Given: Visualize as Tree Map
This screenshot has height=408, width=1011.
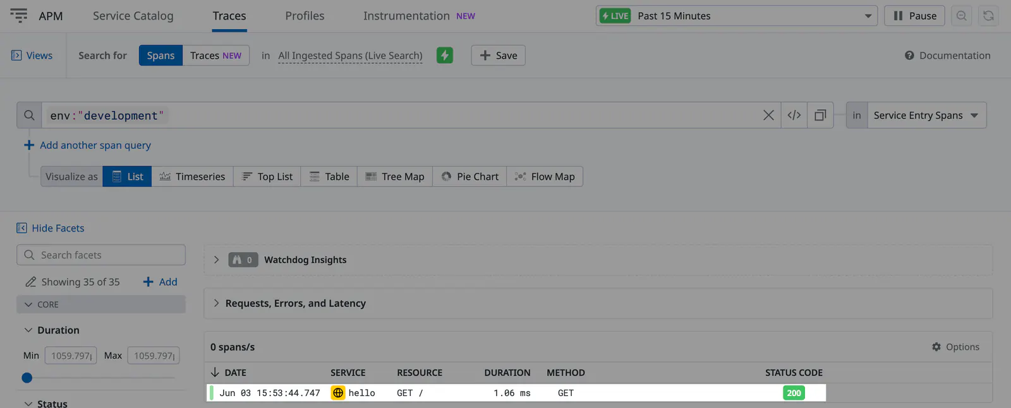Looking at the screenshot, I should [x=395, y=177].
